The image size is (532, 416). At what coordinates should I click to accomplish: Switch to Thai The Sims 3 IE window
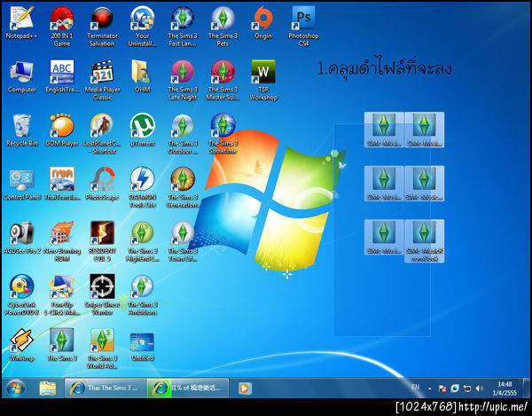tap(106, 388)
